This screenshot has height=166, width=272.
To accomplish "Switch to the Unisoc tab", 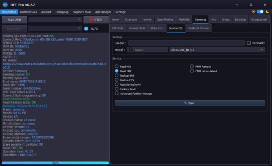I will (x=226, y=19).
